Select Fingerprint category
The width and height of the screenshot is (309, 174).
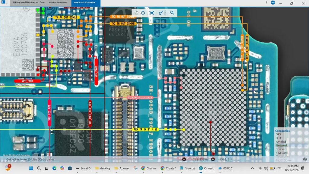point(282,157)
